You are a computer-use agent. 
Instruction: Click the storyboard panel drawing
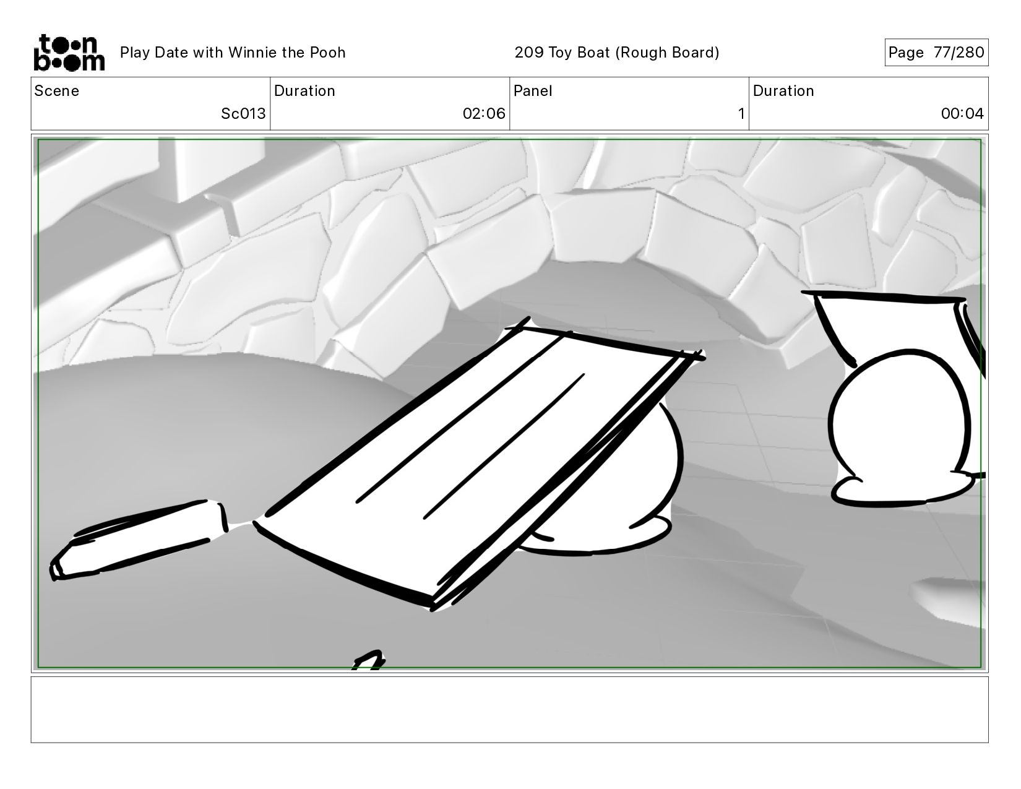point(510,403)
